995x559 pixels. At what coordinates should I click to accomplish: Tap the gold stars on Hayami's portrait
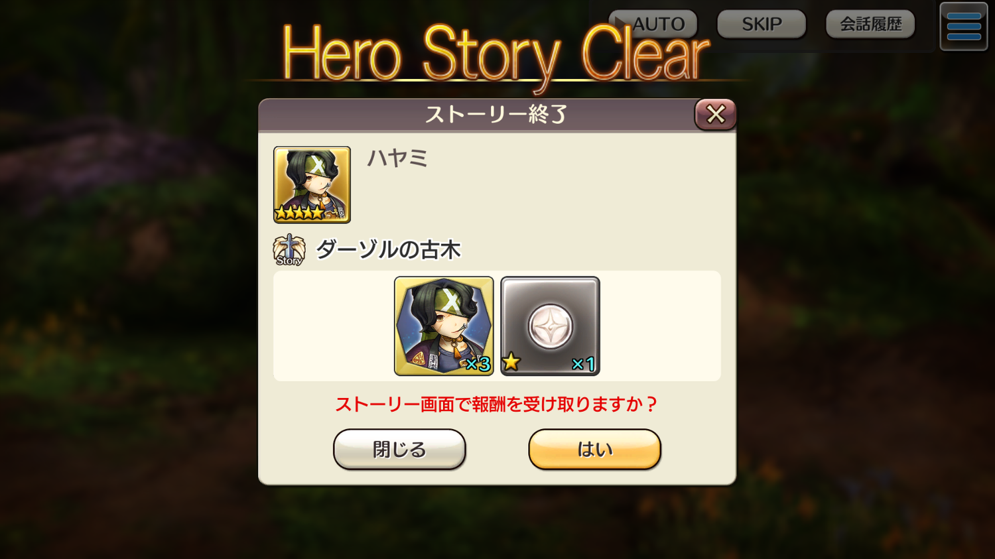pyautogui.click(x=299, y=213)
